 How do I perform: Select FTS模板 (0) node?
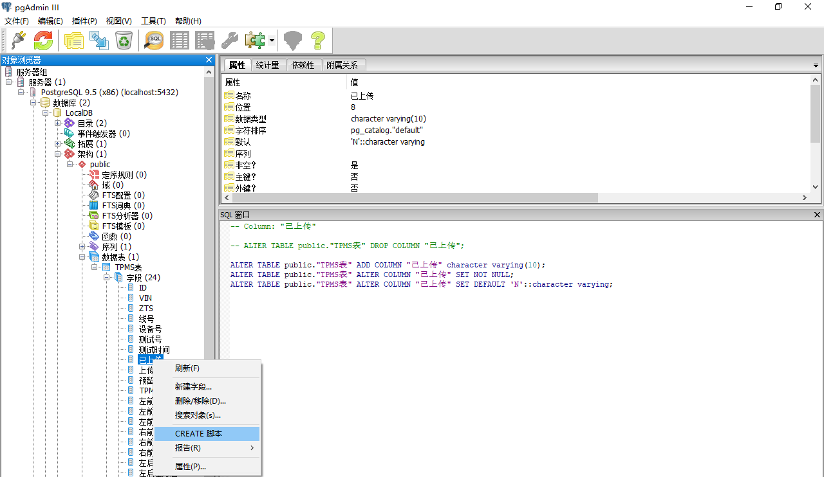tap(123, 226)
